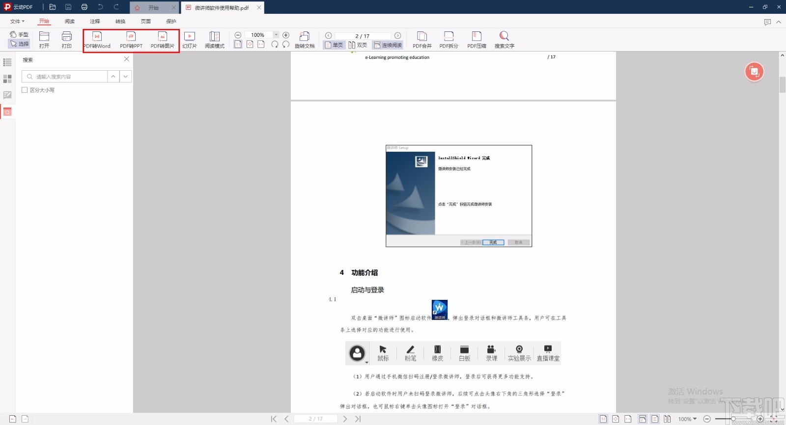Viewport: 786px width, 425px height.
Task: Toggle status bar fit-page view
Action: point(616,419)
